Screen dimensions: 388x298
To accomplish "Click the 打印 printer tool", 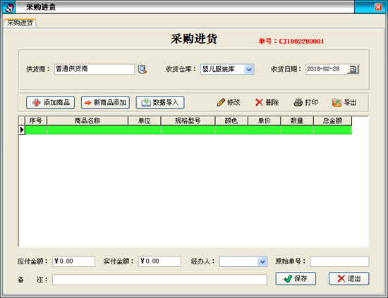I will pos(306,102).
